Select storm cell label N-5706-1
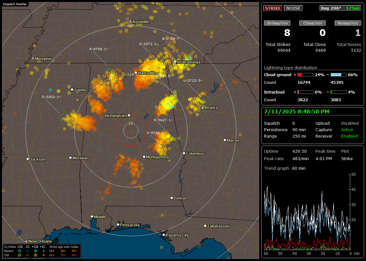The width and height of the screenshot is (366, 261). [x=155, y=133]
